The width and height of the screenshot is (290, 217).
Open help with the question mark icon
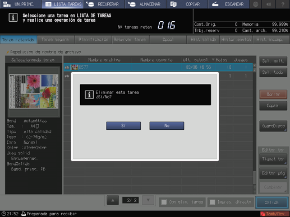pos(283,4)
